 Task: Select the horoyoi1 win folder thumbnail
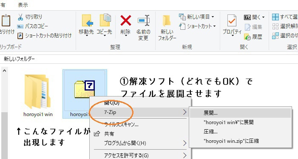tap(38, 92)
